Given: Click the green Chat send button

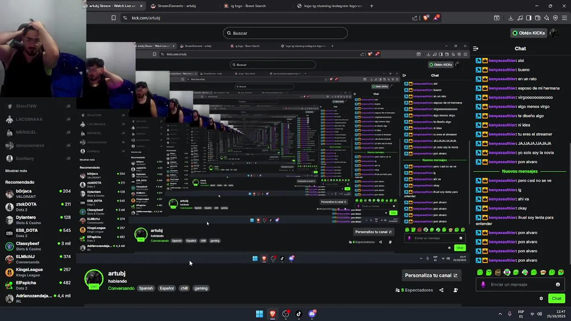Looking at the screenshot, I should pos(557,299).
